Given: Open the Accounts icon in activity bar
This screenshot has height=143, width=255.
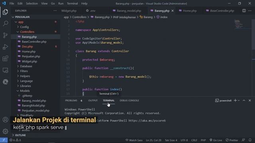Looking at the screenshot, I should click(5, 120).
